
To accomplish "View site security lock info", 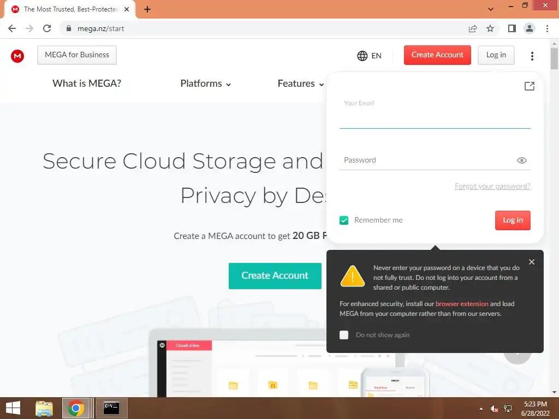I will [69, 28].
